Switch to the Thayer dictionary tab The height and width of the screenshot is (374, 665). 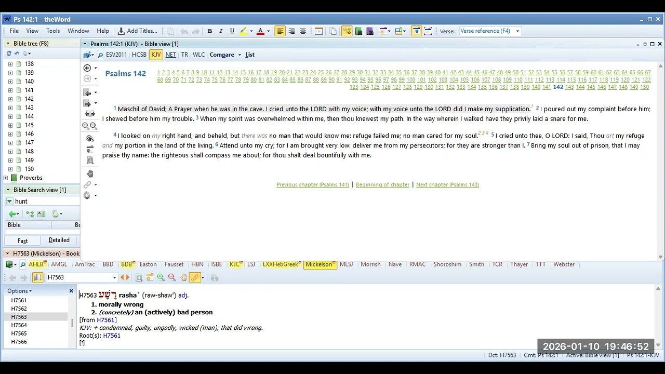pos(519,264)
